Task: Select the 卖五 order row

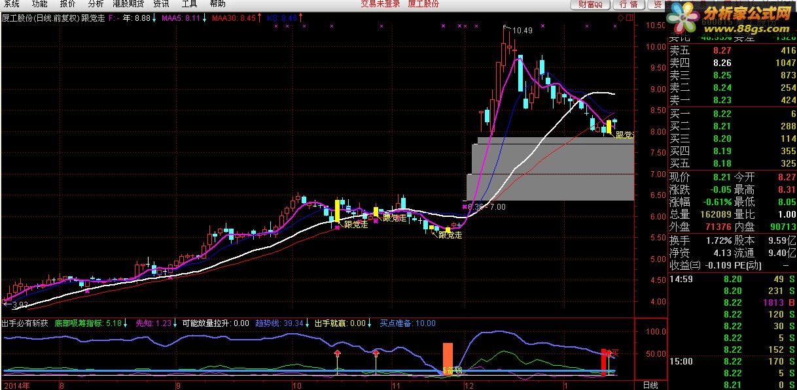Action: point(732,50)
